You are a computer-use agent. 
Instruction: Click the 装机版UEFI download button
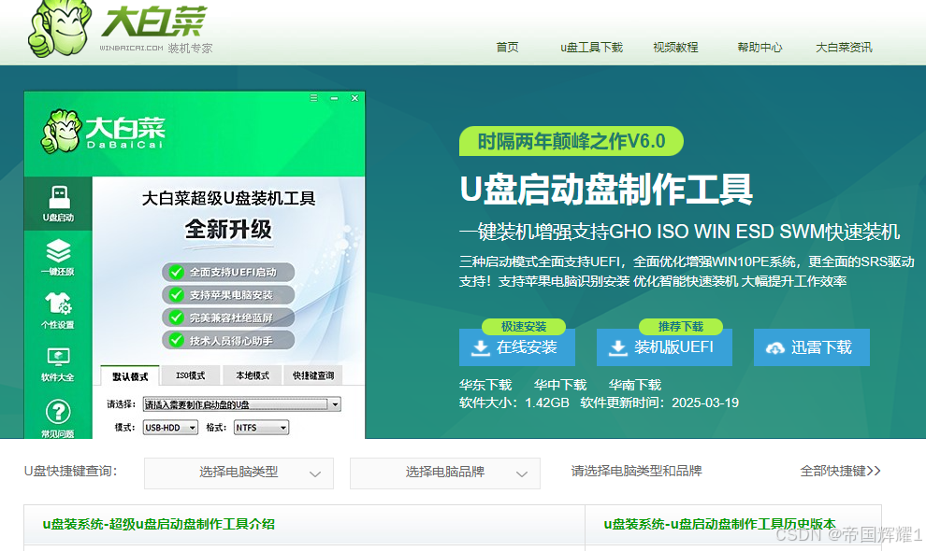coord(664,347)
